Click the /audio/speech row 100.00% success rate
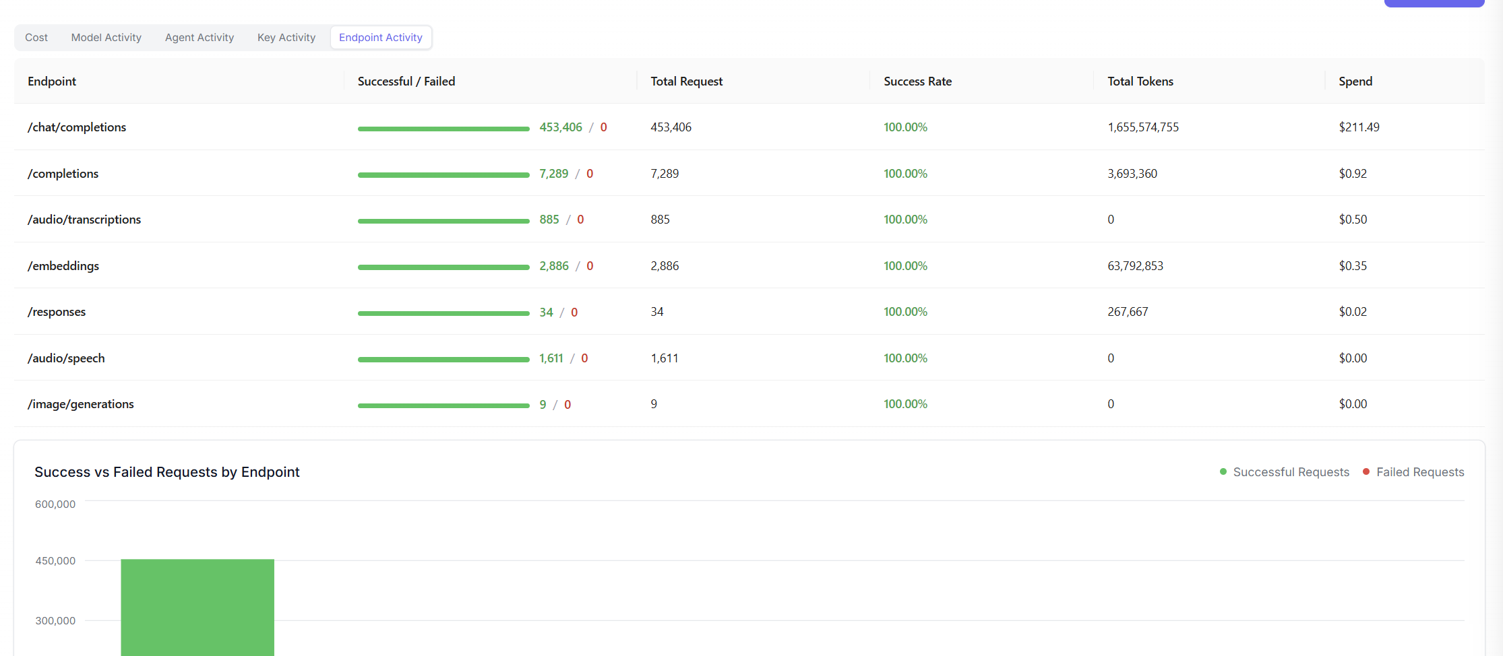This screenshot has width=1503, height=656. point(905,358)
